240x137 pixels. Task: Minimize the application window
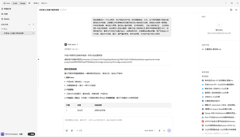coord(226,3)
